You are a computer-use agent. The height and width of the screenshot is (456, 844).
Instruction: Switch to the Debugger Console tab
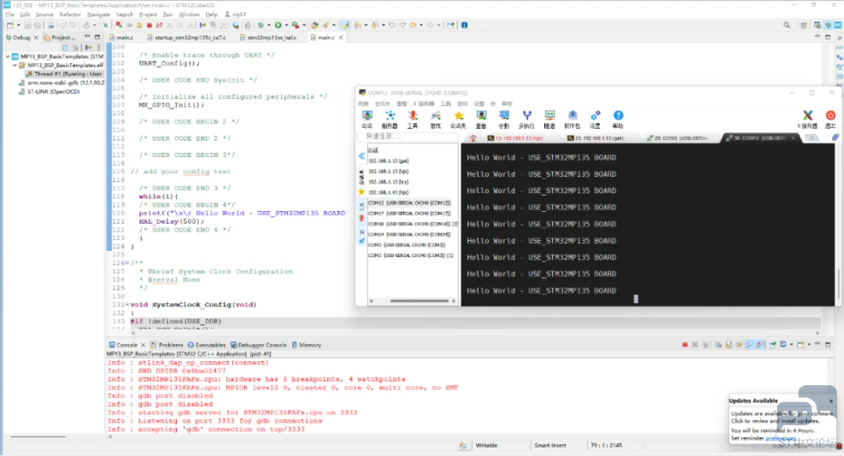coord(258,345)
